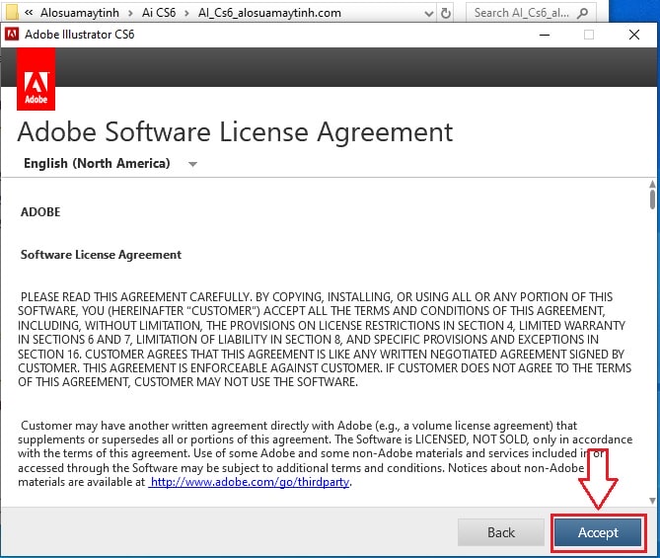Click the 'Software License Agreement' subheading

click(x=101, y=255)
